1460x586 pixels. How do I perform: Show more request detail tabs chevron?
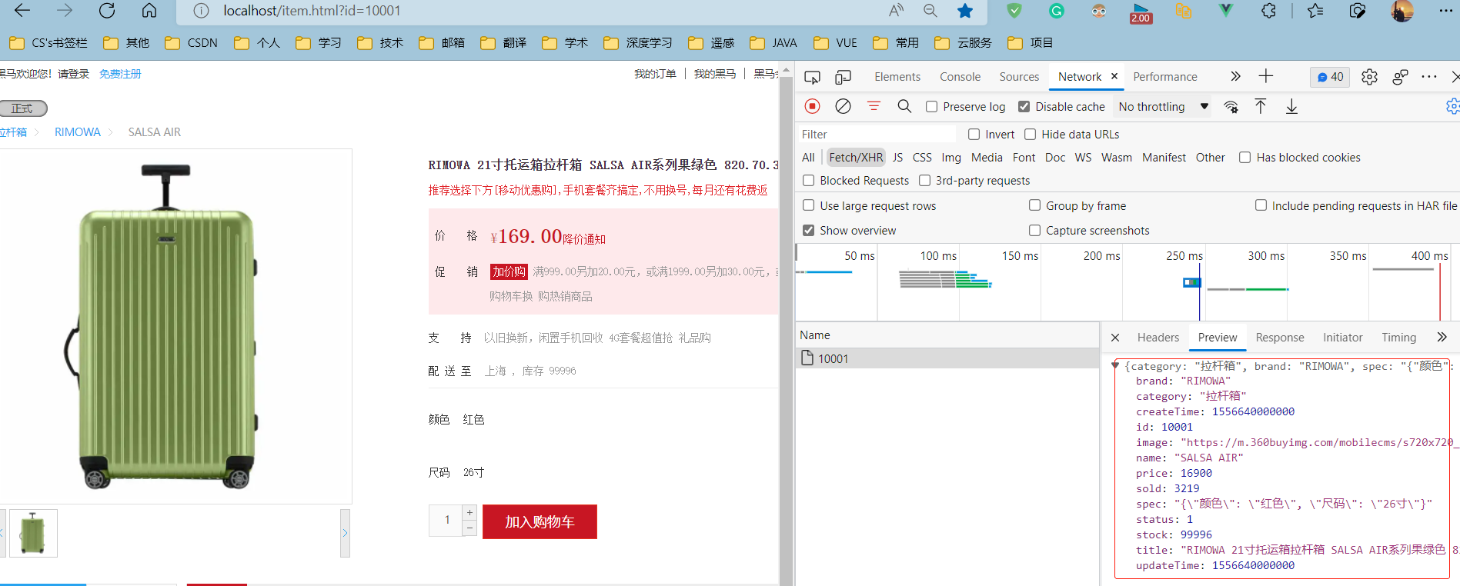[x=1442, y=337]
